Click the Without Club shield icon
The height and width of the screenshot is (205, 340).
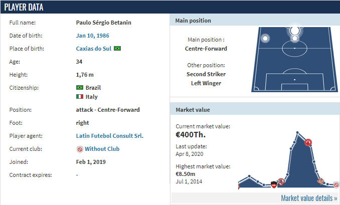tap(80, 149)
